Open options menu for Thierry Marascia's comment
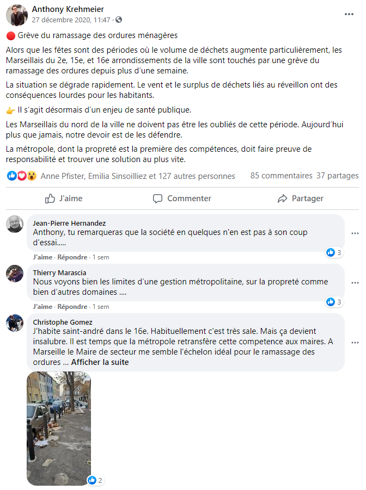 [x=355, y=283]
